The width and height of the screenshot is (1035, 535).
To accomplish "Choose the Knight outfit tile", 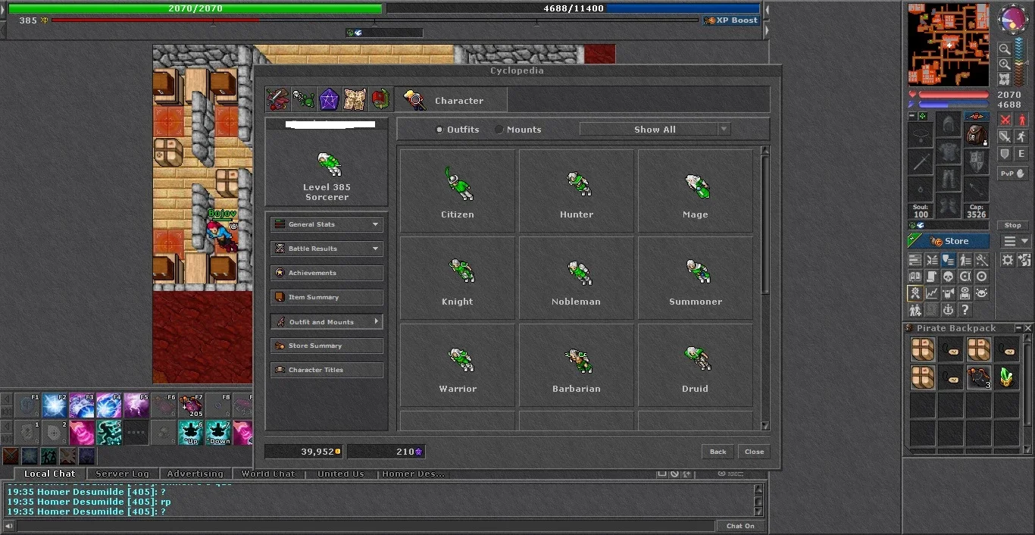I will [x=458, y=277].
